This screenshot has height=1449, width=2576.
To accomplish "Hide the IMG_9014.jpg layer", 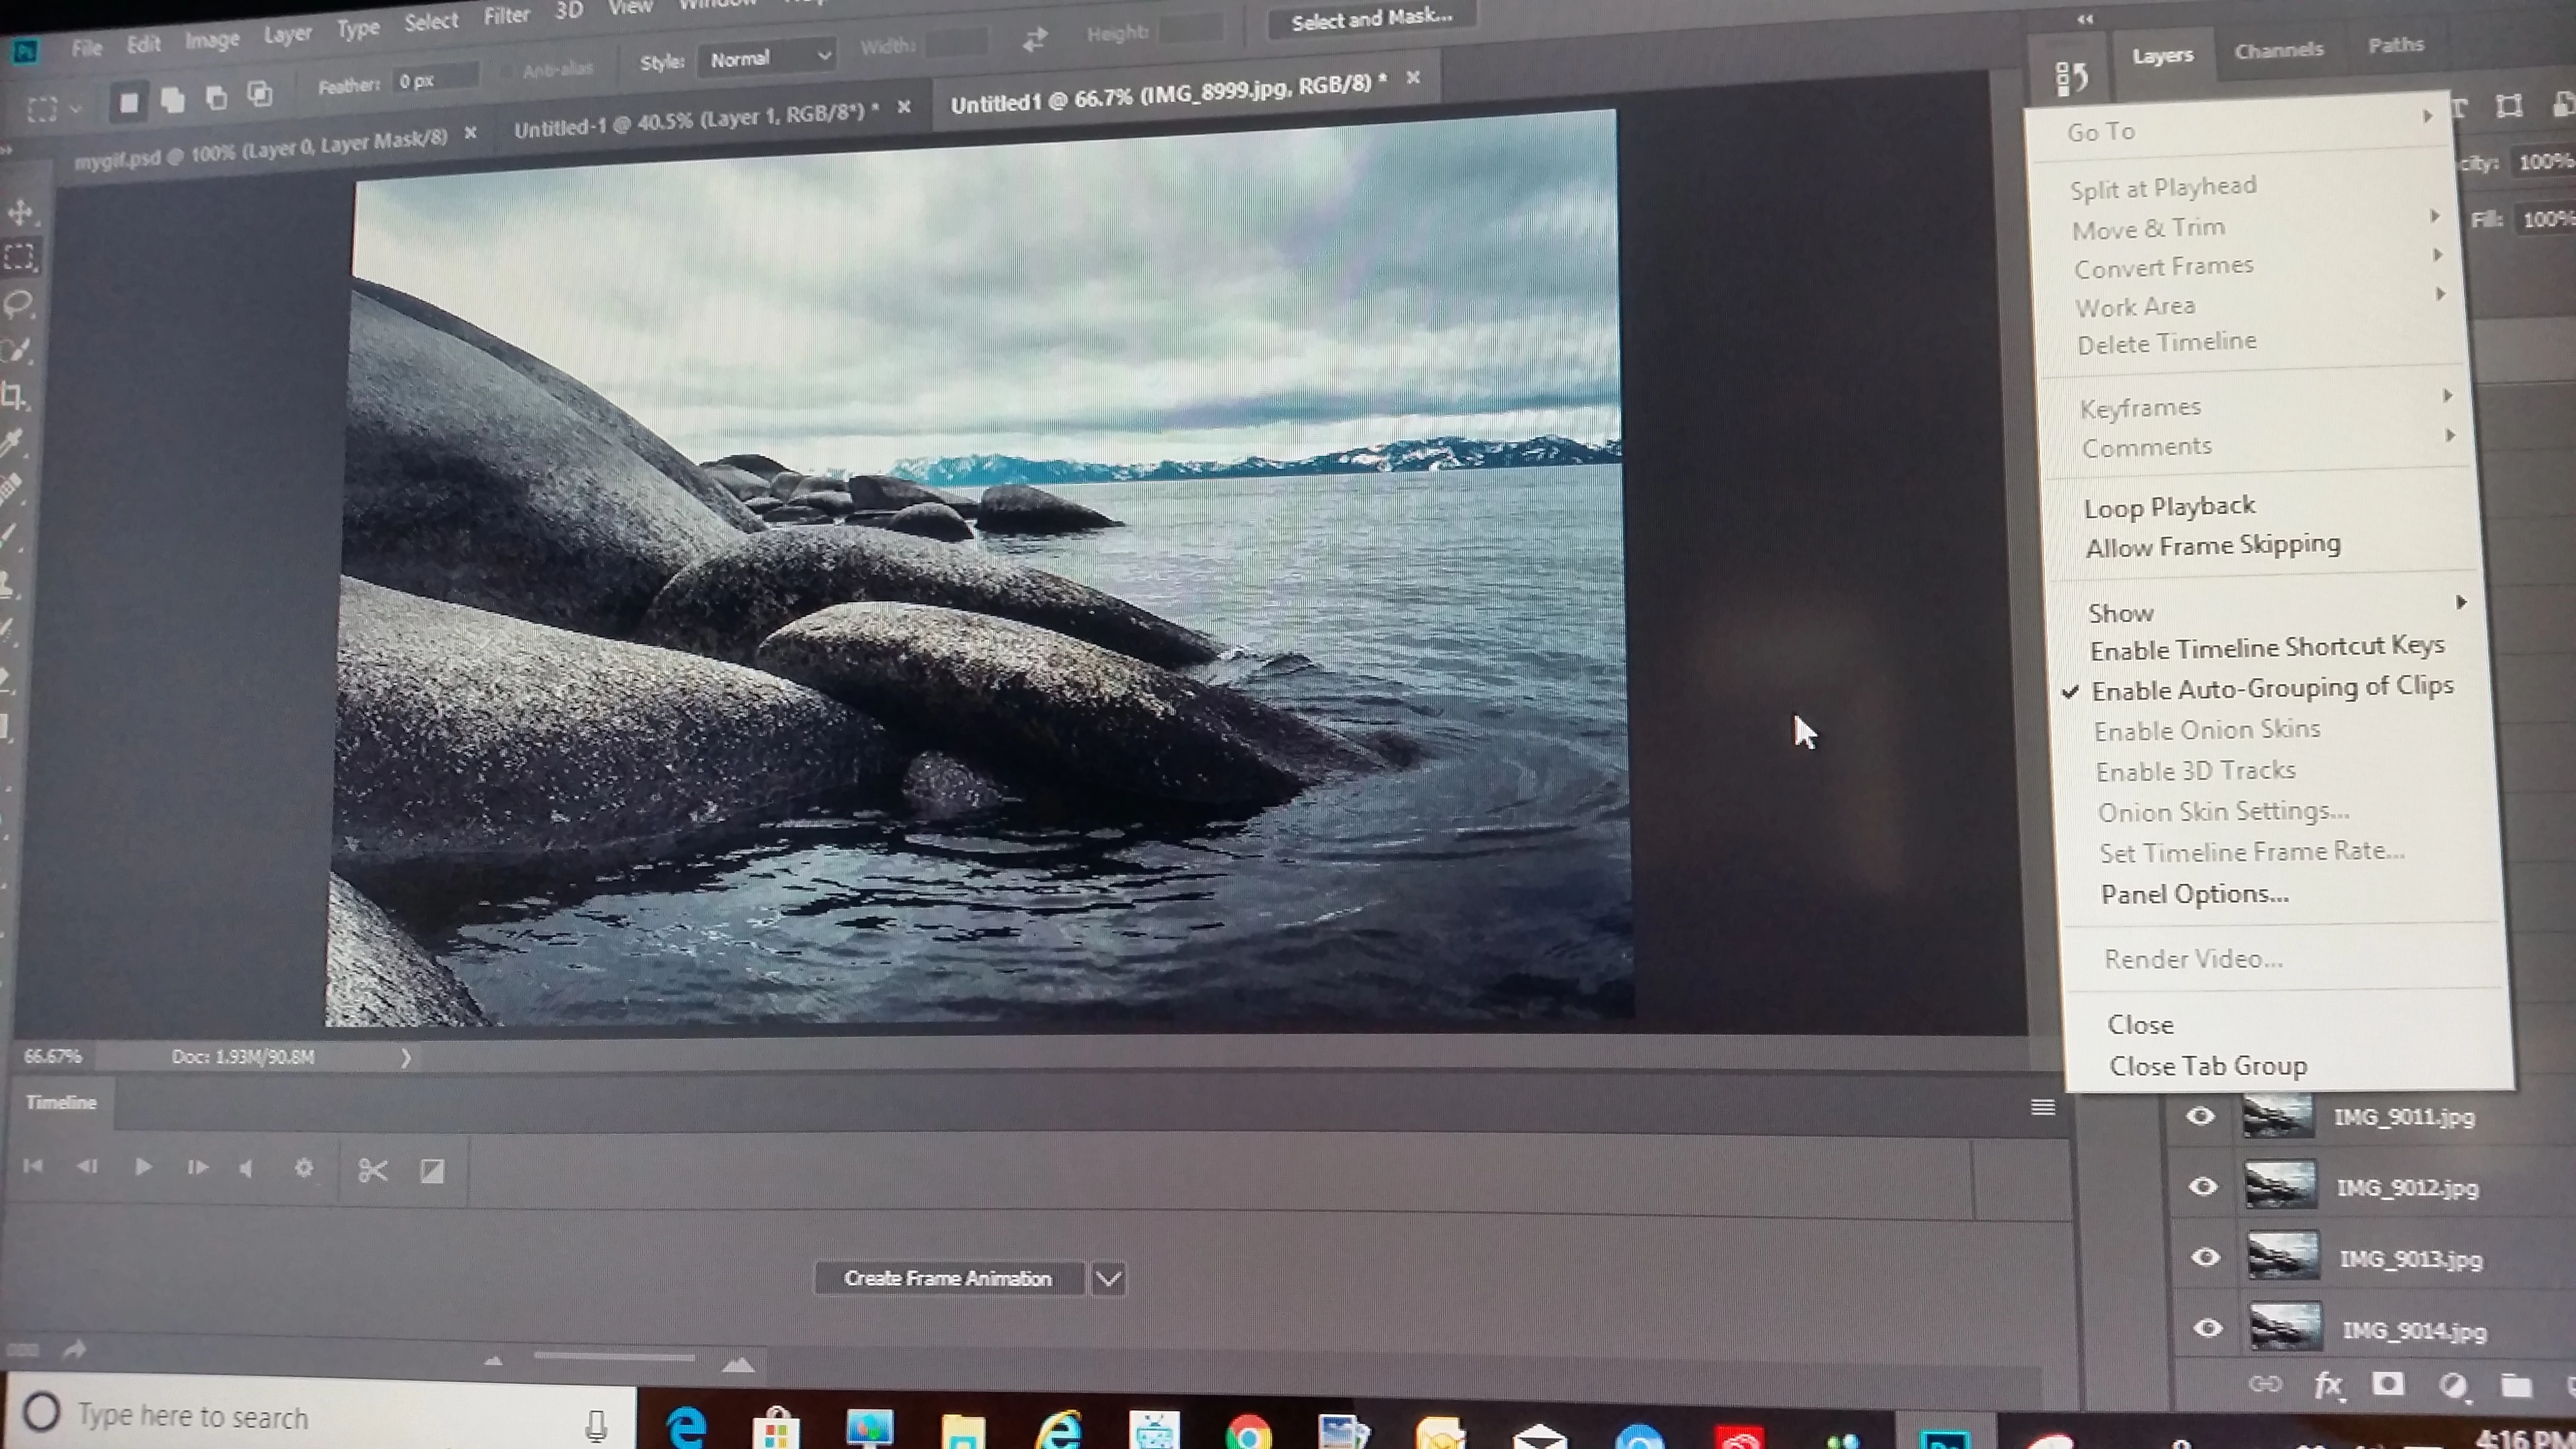I will tap(2207, 1328).
